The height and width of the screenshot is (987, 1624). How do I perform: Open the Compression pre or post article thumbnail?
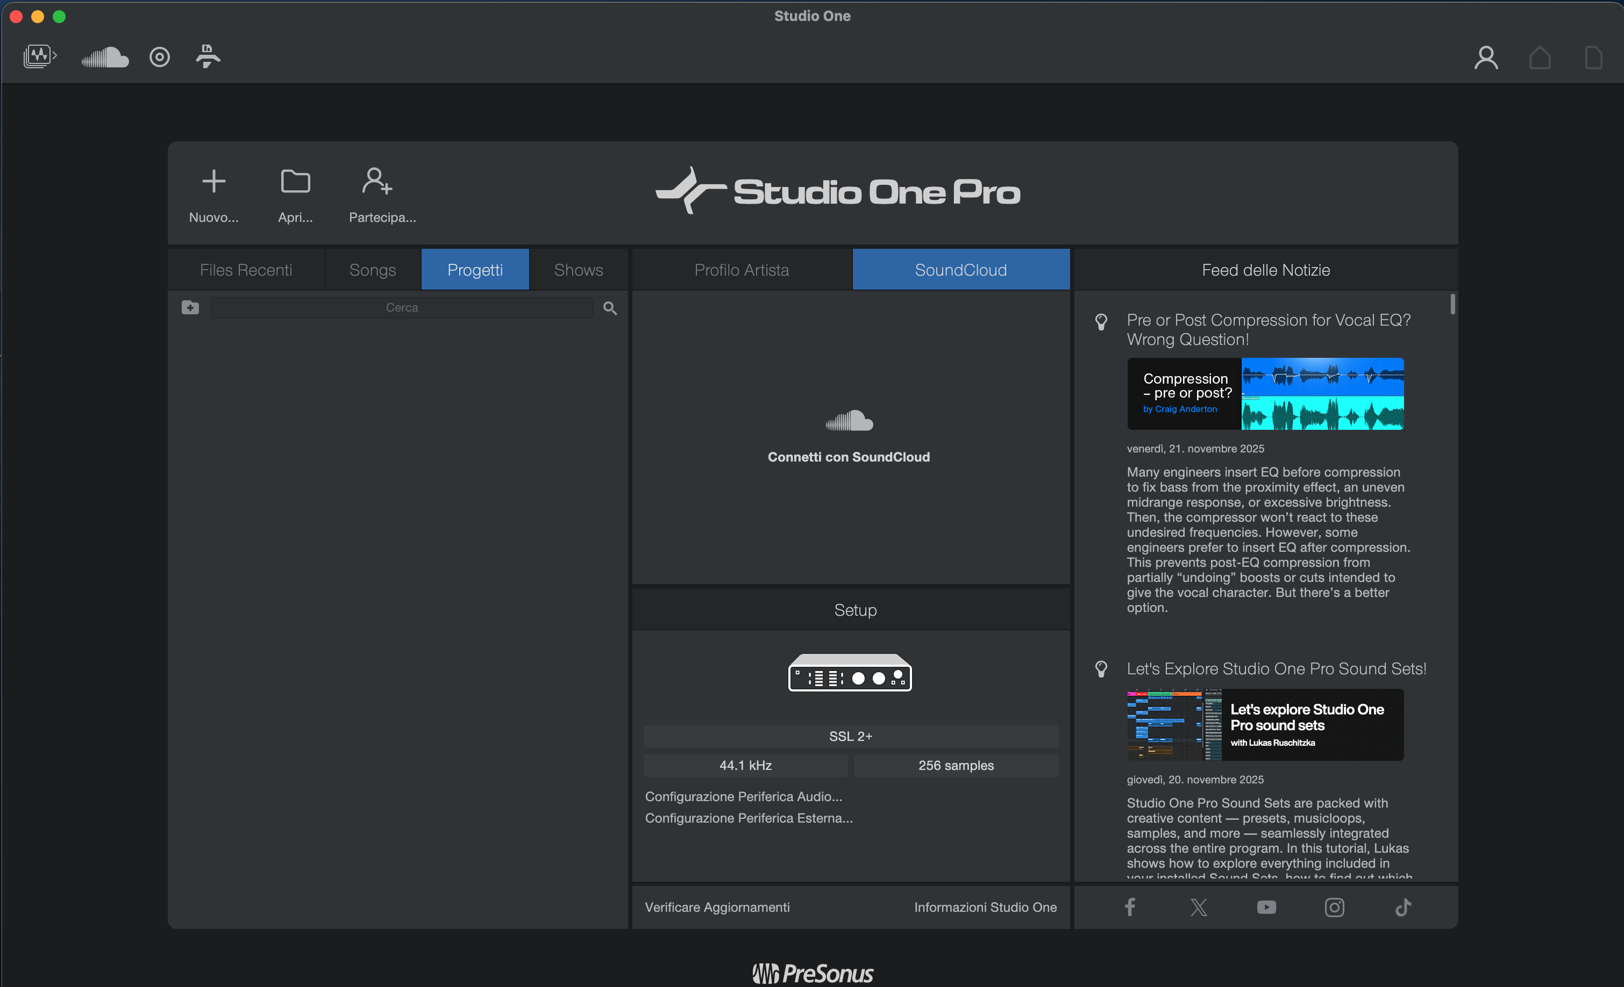pyautogui.click(x=1265, y=394)
